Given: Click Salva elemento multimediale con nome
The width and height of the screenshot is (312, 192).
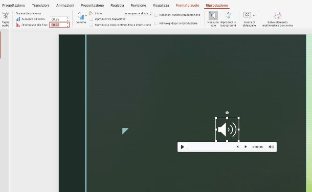Looking at the screenshot, I should pyautogui.click(x=277, y=19).
